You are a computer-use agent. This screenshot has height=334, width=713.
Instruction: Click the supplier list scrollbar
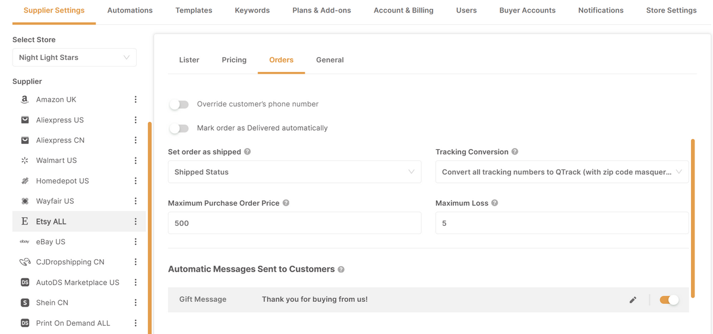150,228
